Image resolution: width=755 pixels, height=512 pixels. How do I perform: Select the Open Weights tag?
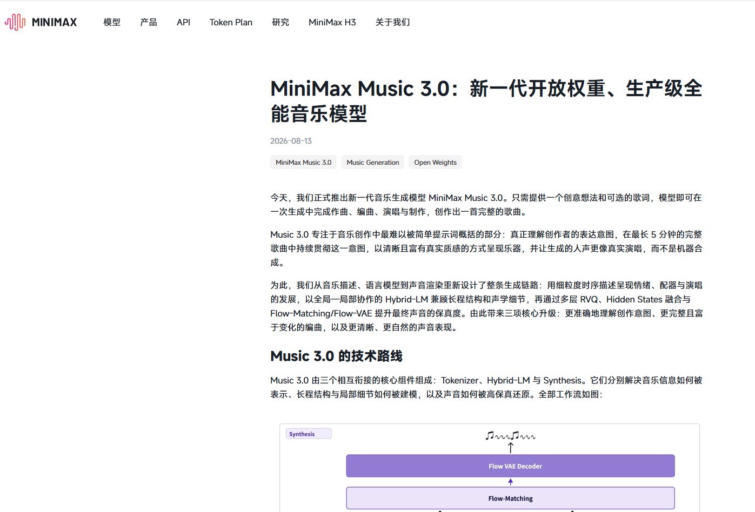pos(436,162)
